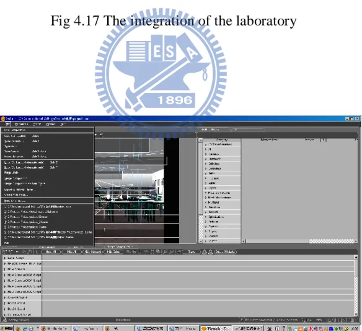Viewport: 362px width, 331px height.
Task: Click the Hide Selected button
Action: coord(92,252)
